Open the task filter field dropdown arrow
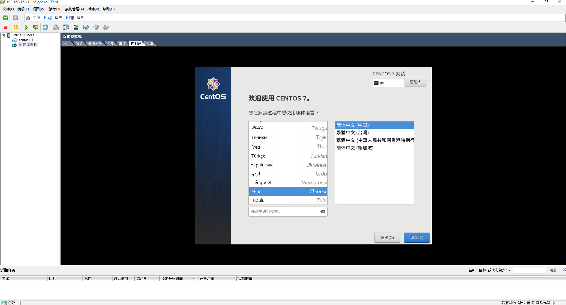Image resolution: width=566 pixels, height=305 pixels. coord(510,270)
